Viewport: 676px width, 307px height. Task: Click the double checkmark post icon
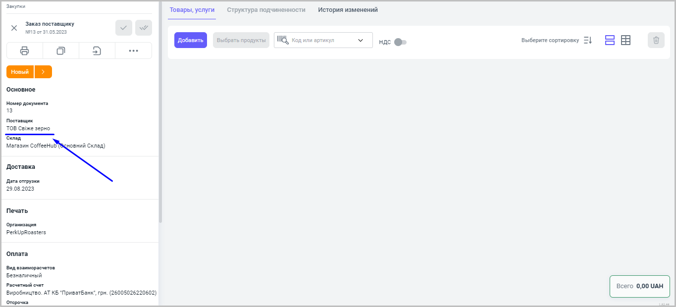click(x=144, y=28)
